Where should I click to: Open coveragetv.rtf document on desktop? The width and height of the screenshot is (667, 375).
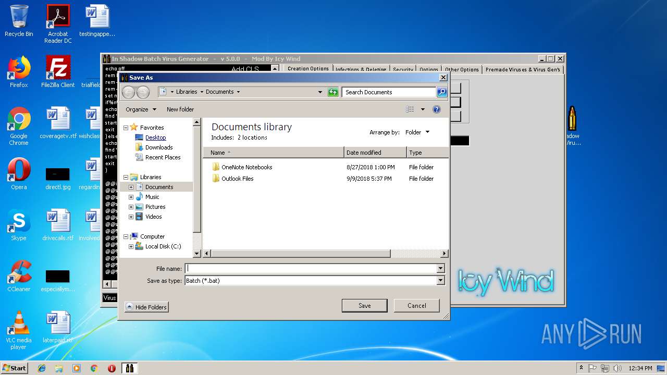click(58, 123)
